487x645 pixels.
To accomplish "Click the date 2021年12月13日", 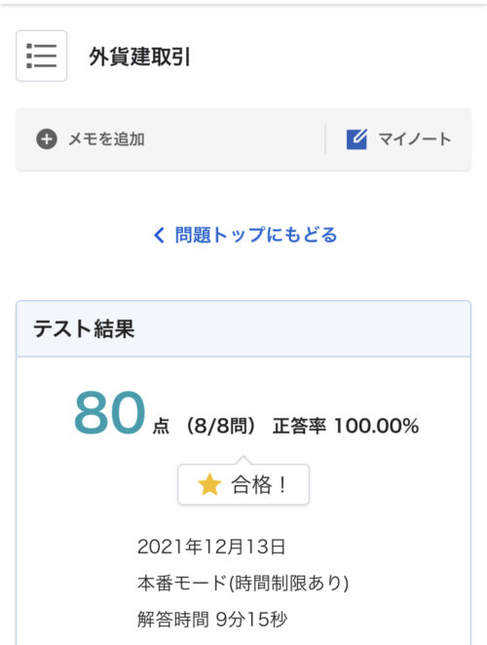I will [x=211, y=548].
